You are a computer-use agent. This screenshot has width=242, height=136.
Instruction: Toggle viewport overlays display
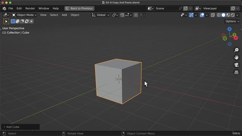[x=202, y=15]
